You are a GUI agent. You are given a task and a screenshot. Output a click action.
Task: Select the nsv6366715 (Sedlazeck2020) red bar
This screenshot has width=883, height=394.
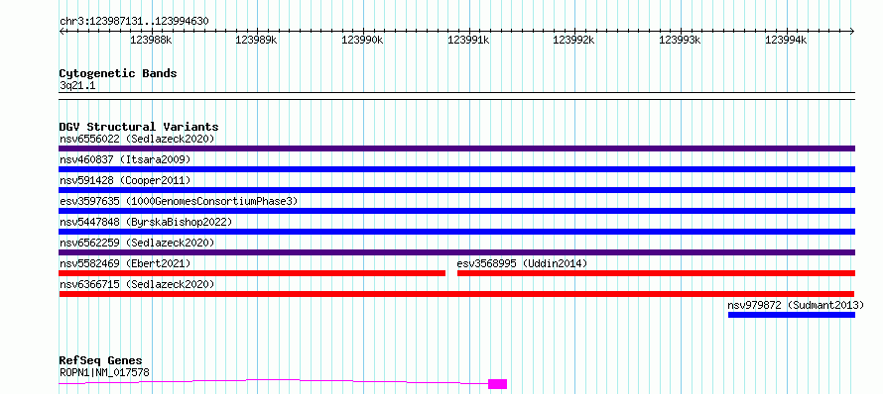click(456, 294)
